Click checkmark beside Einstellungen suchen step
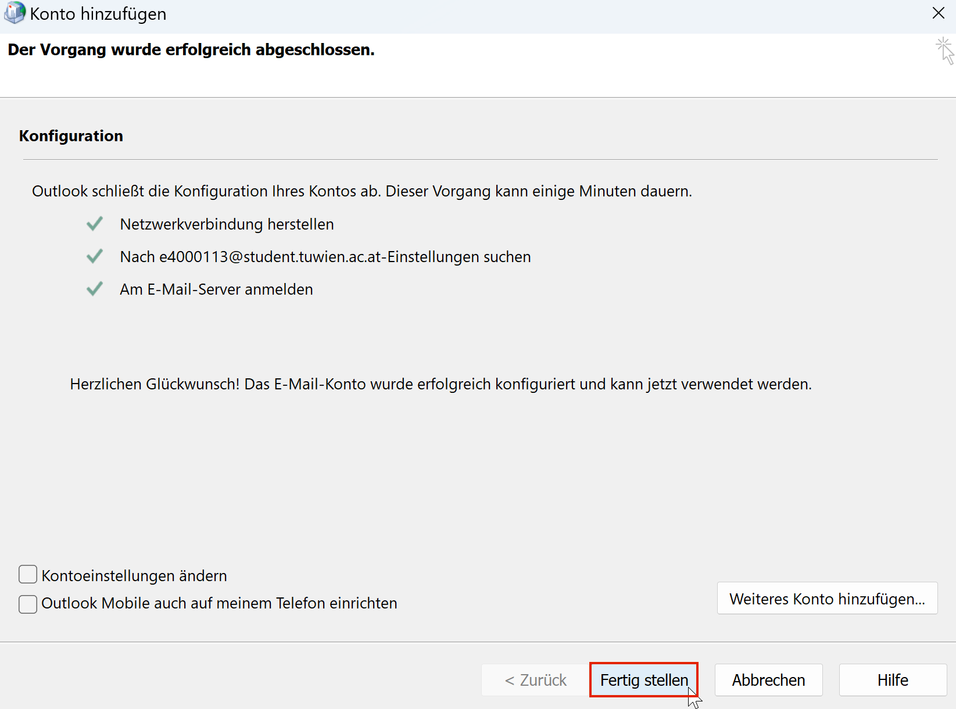956x709 pixels. point(95,256)
